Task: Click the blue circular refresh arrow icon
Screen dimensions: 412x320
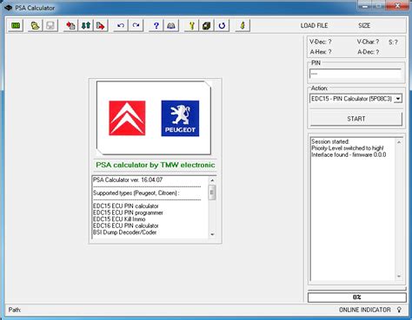Action: click(x=222, y=26)
